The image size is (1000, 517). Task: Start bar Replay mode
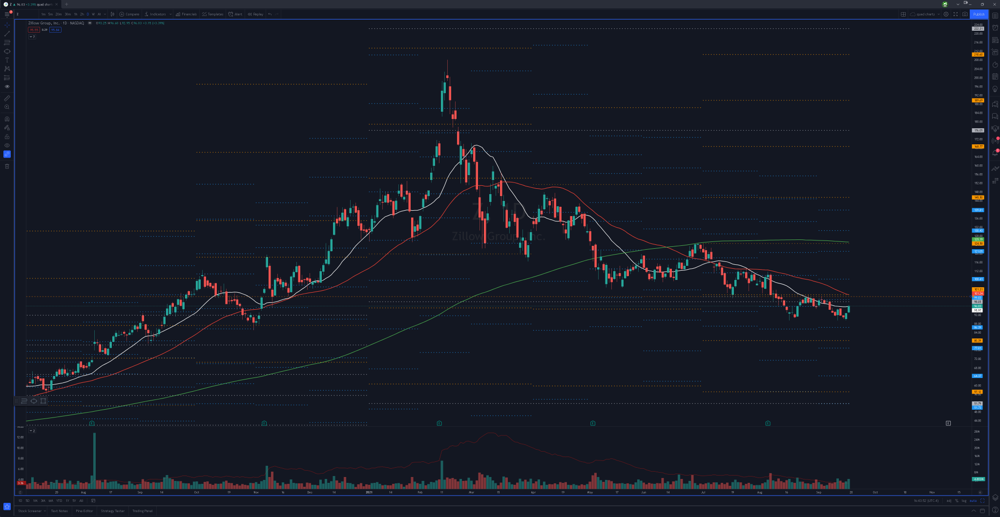click(x=255, y=14)
